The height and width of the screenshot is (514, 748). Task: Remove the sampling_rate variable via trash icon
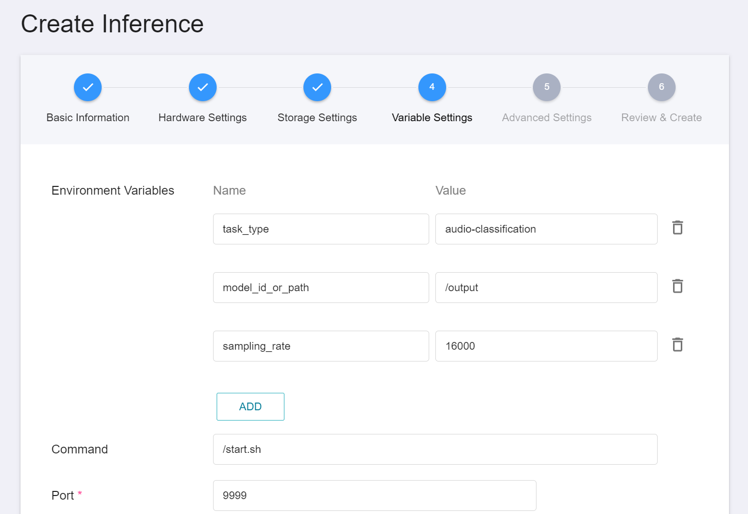click(x=678, y=345)
